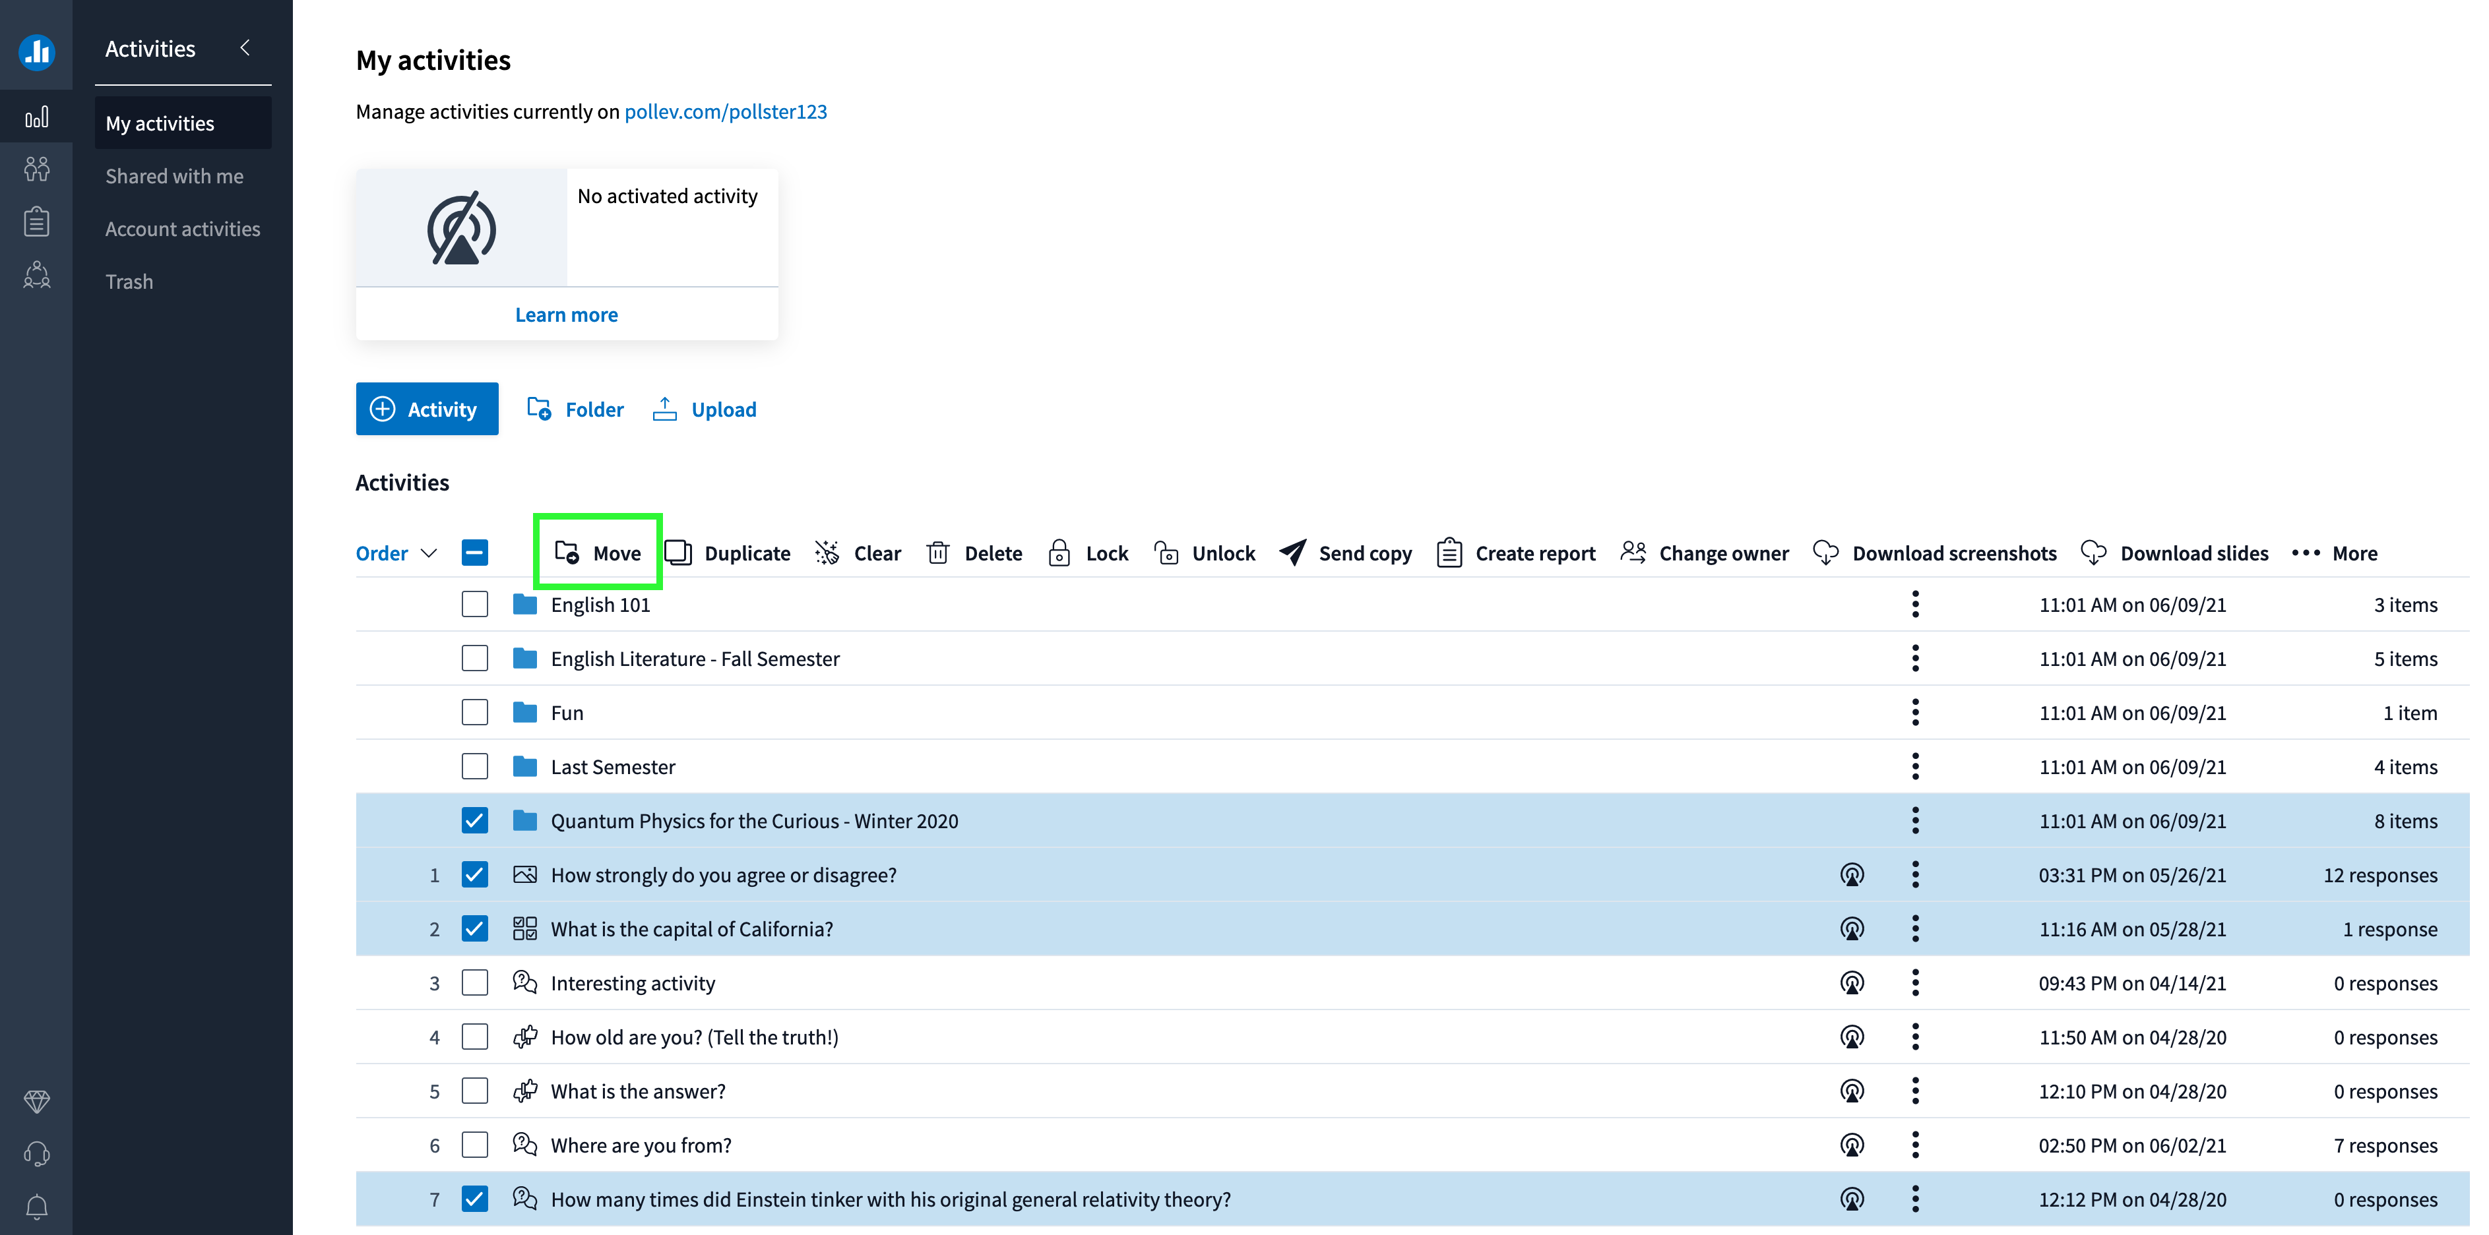Activate 'Interesting activity' broadcast icon
Image resolution: width=2489 pixels, height=1235 pixels.
click(x=1851, y=983)
